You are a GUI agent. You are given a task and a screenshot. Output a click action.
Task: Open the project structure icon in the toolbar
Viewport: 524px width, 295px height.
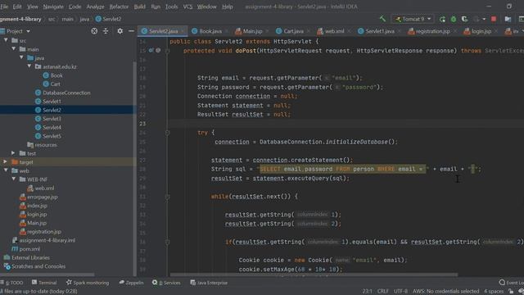coord(508,19)
